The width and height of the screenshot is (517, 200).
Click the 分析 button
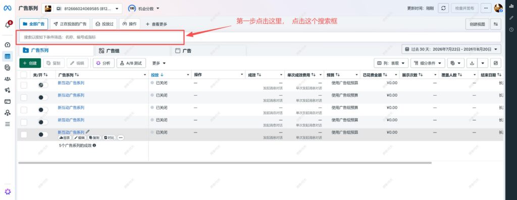tap(104, 63)
